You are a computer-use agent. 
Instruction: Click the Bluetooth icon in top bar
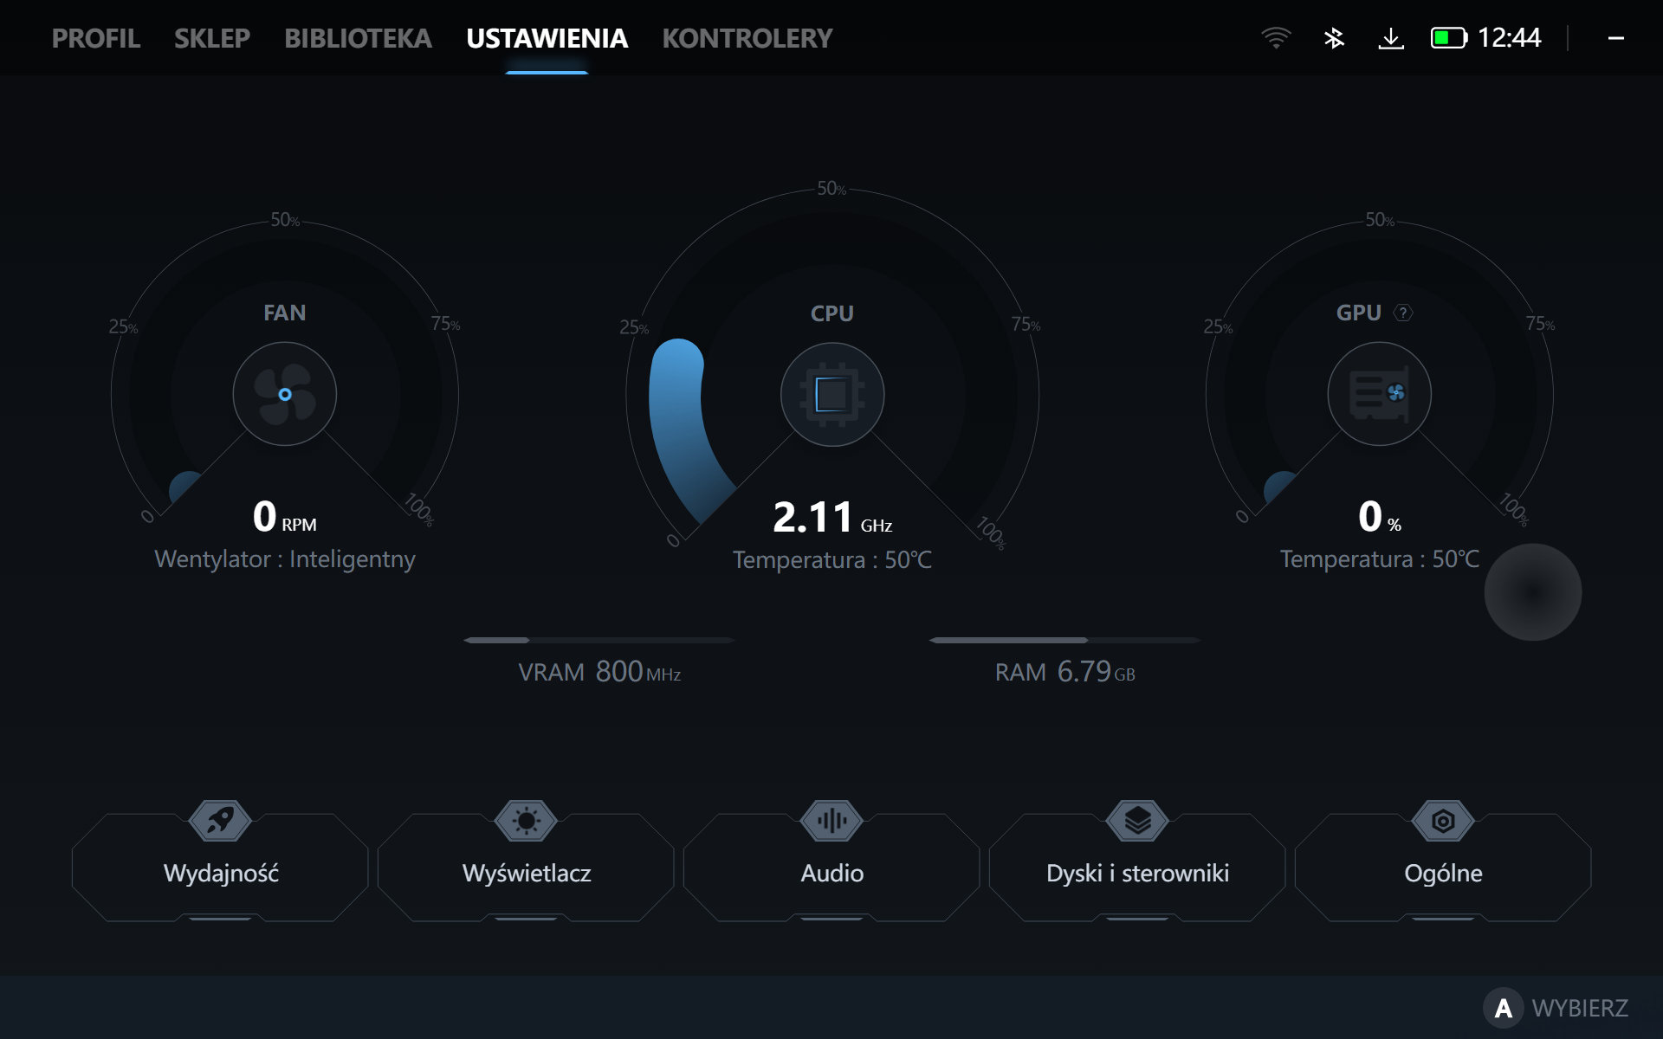1334,38
